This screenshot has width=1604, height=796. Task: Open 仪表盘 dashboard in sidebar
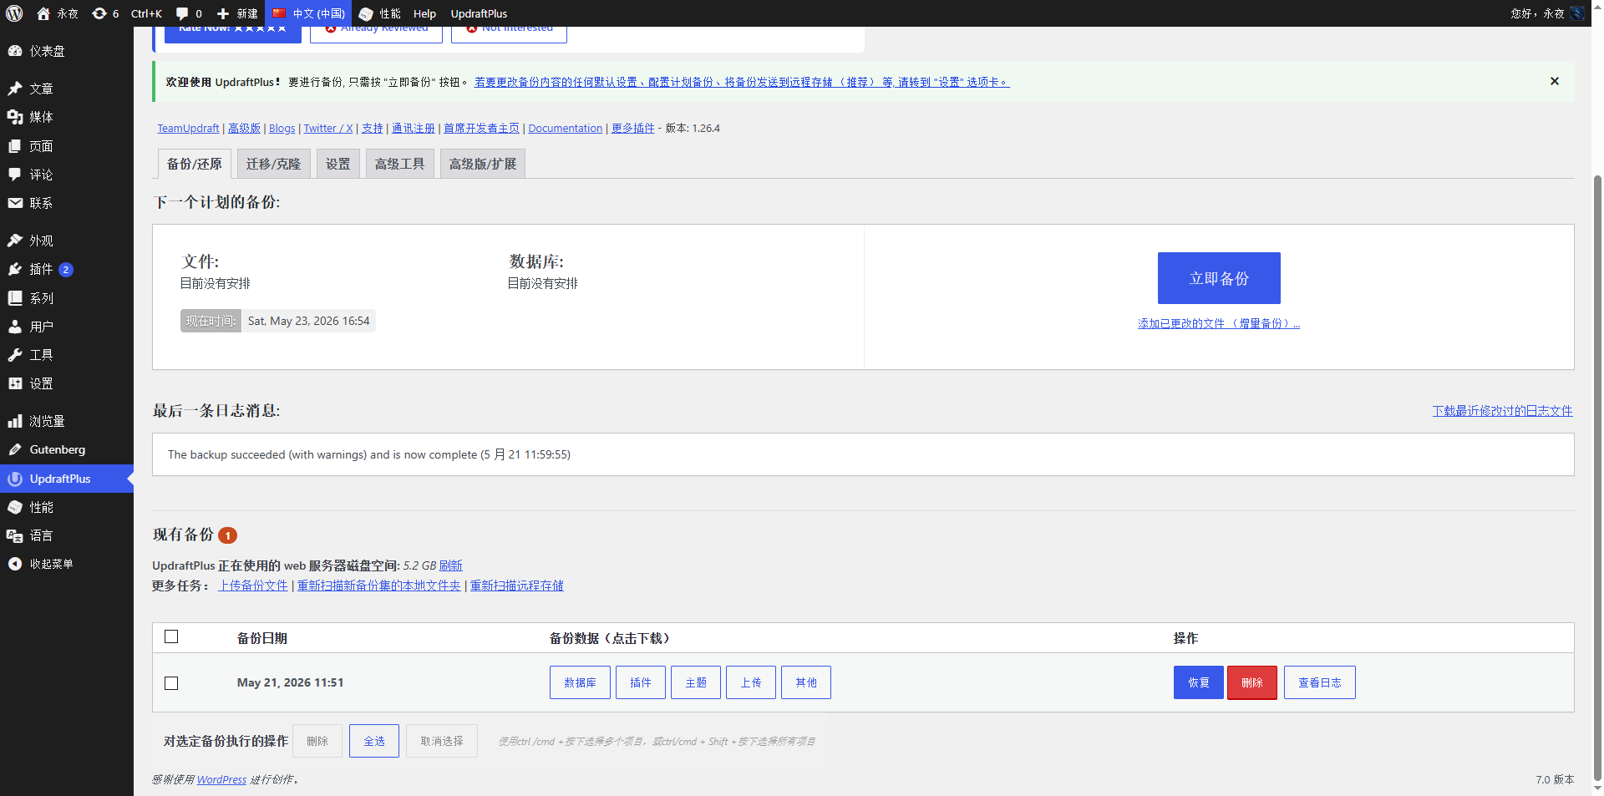point(67,51)
